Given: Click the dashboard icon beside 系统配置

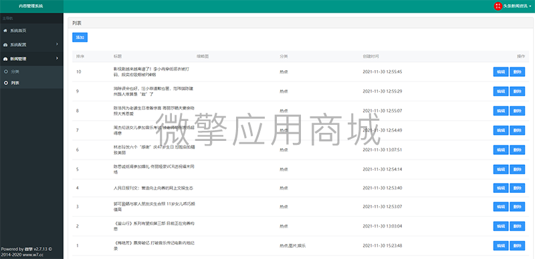Looking at the screenshot, I should [5, 45].
